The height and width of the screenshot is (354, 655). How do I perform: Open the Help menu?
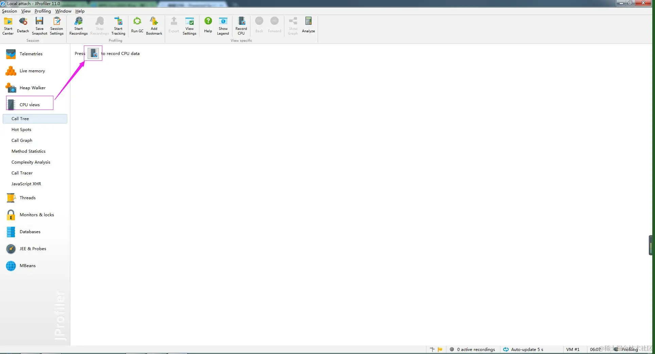coord(80,11)
